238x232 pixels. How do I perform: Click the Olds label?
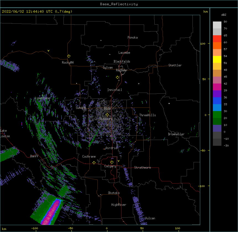pos(107,109)
